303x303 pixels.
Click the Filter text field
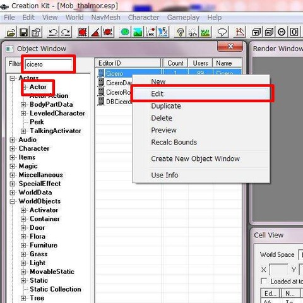49,64
